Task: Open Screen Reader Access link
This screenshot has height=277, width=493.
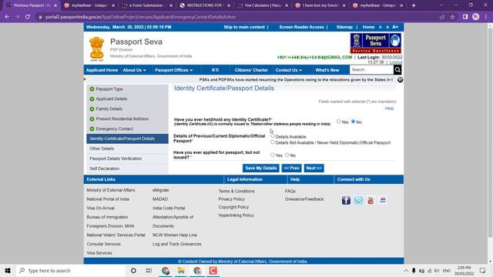Action: 301,27
